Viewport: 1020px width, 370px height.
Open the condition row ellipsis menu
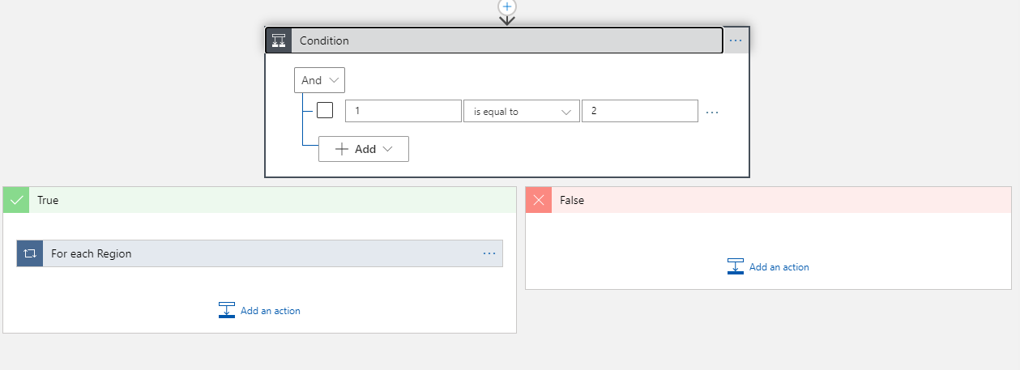tap(712, 112)
